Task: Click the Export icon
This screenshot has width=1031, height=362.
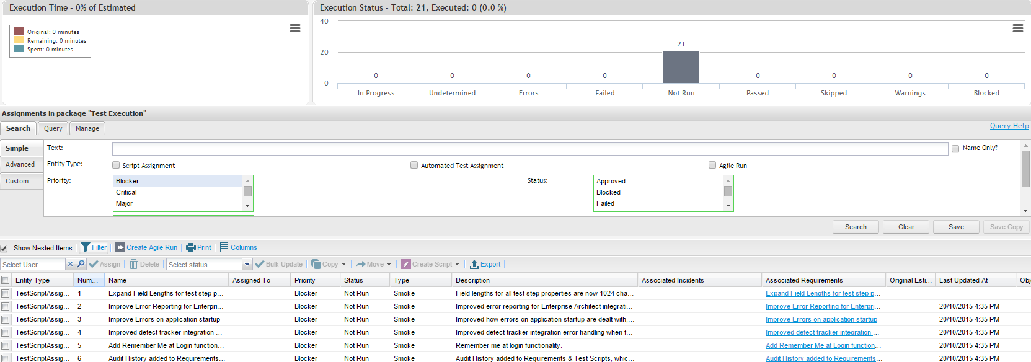Action: point(474,264)
